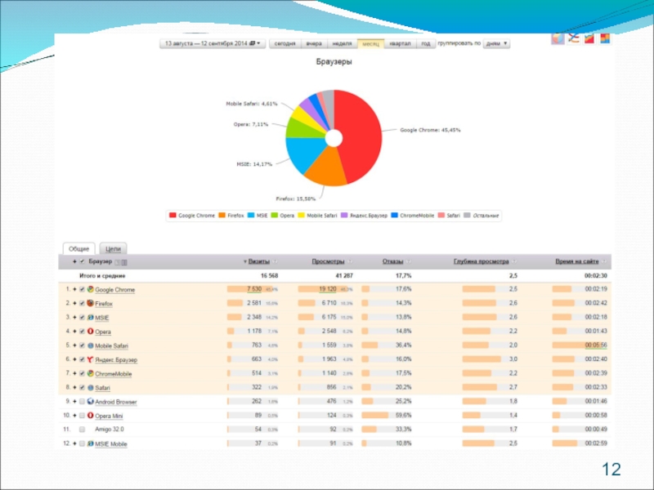Open the date range dropdown
654x490 pixels.
click(212, 43)
